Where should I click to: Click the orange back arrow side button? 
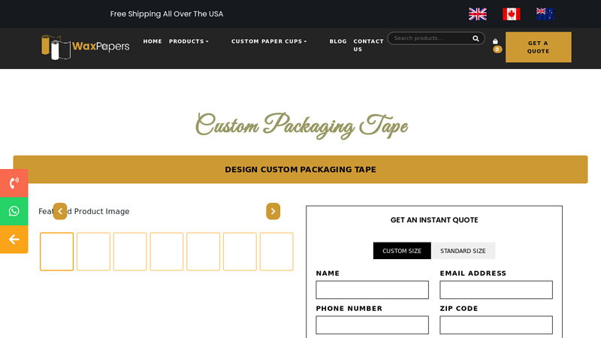[x=14, y=240]
